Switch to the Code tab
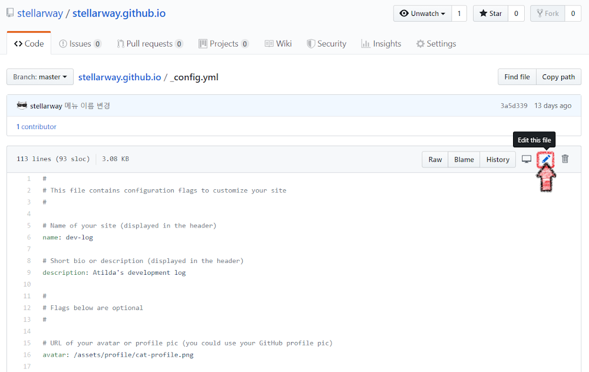 pyautogui.click(x=29, y=44)
